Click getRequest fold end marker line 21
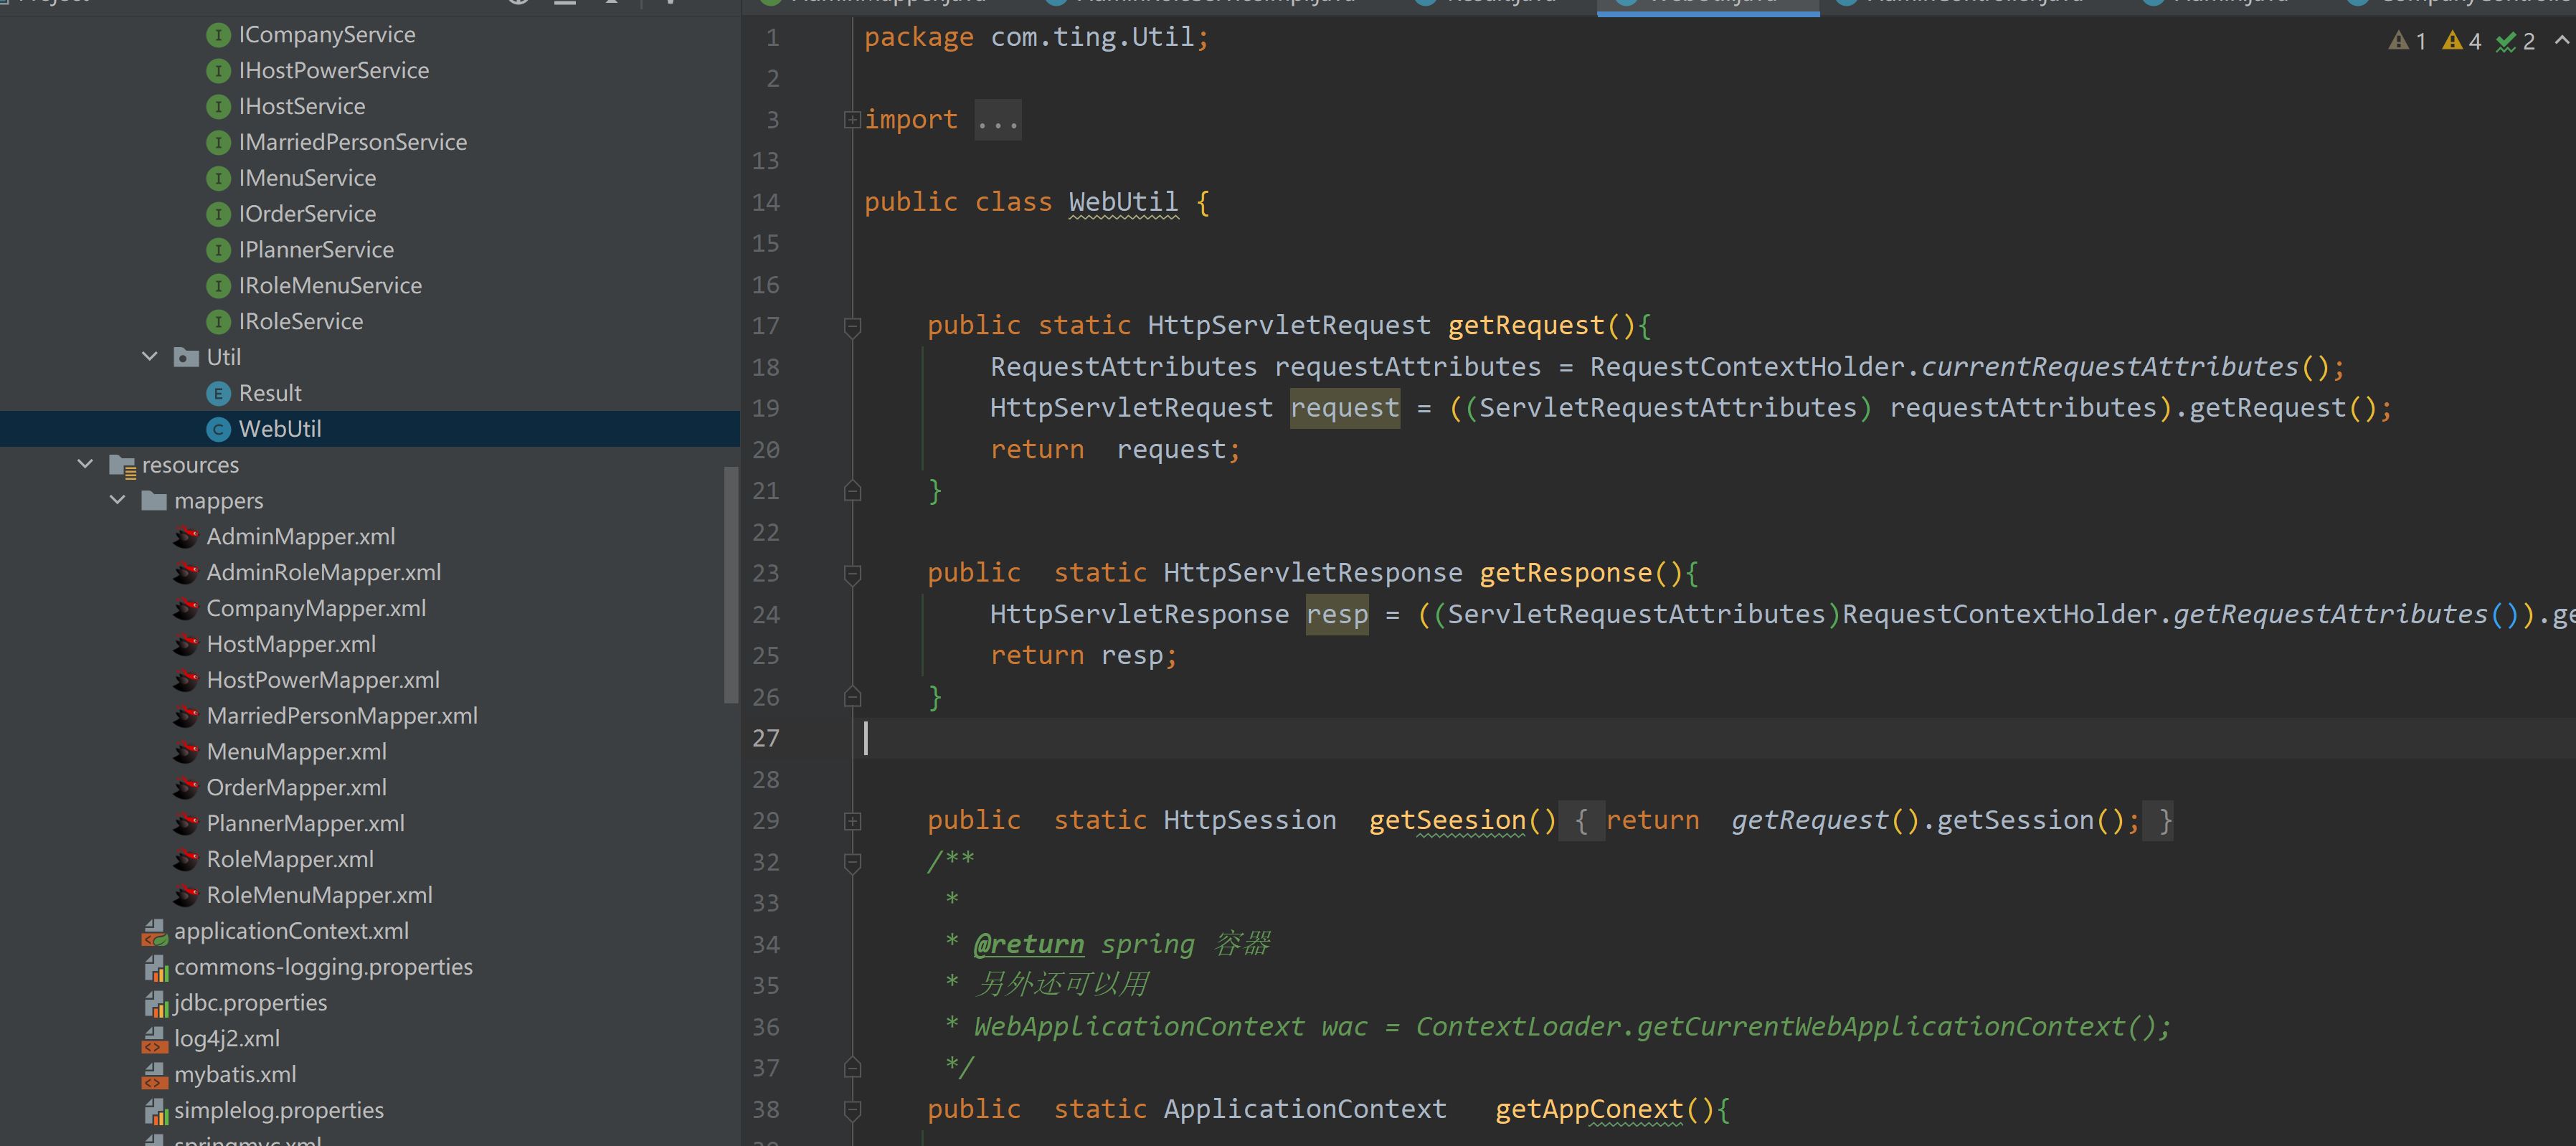This screenshot has height=1146, width=2576. point(852,491)
